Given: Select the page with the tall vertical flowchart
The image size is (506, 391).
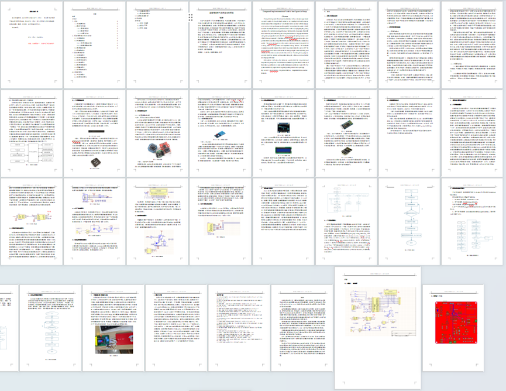Looking at the screenshot, I should pos(409,222).
